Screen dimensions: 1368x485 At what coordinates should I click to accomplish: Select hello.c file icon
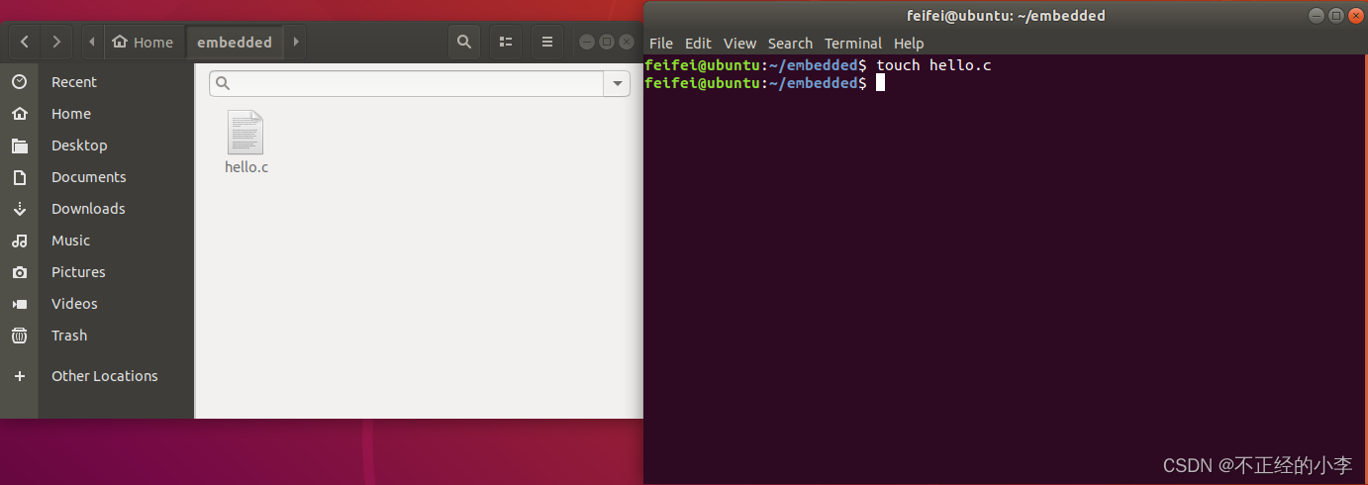(x=245, y=133)
